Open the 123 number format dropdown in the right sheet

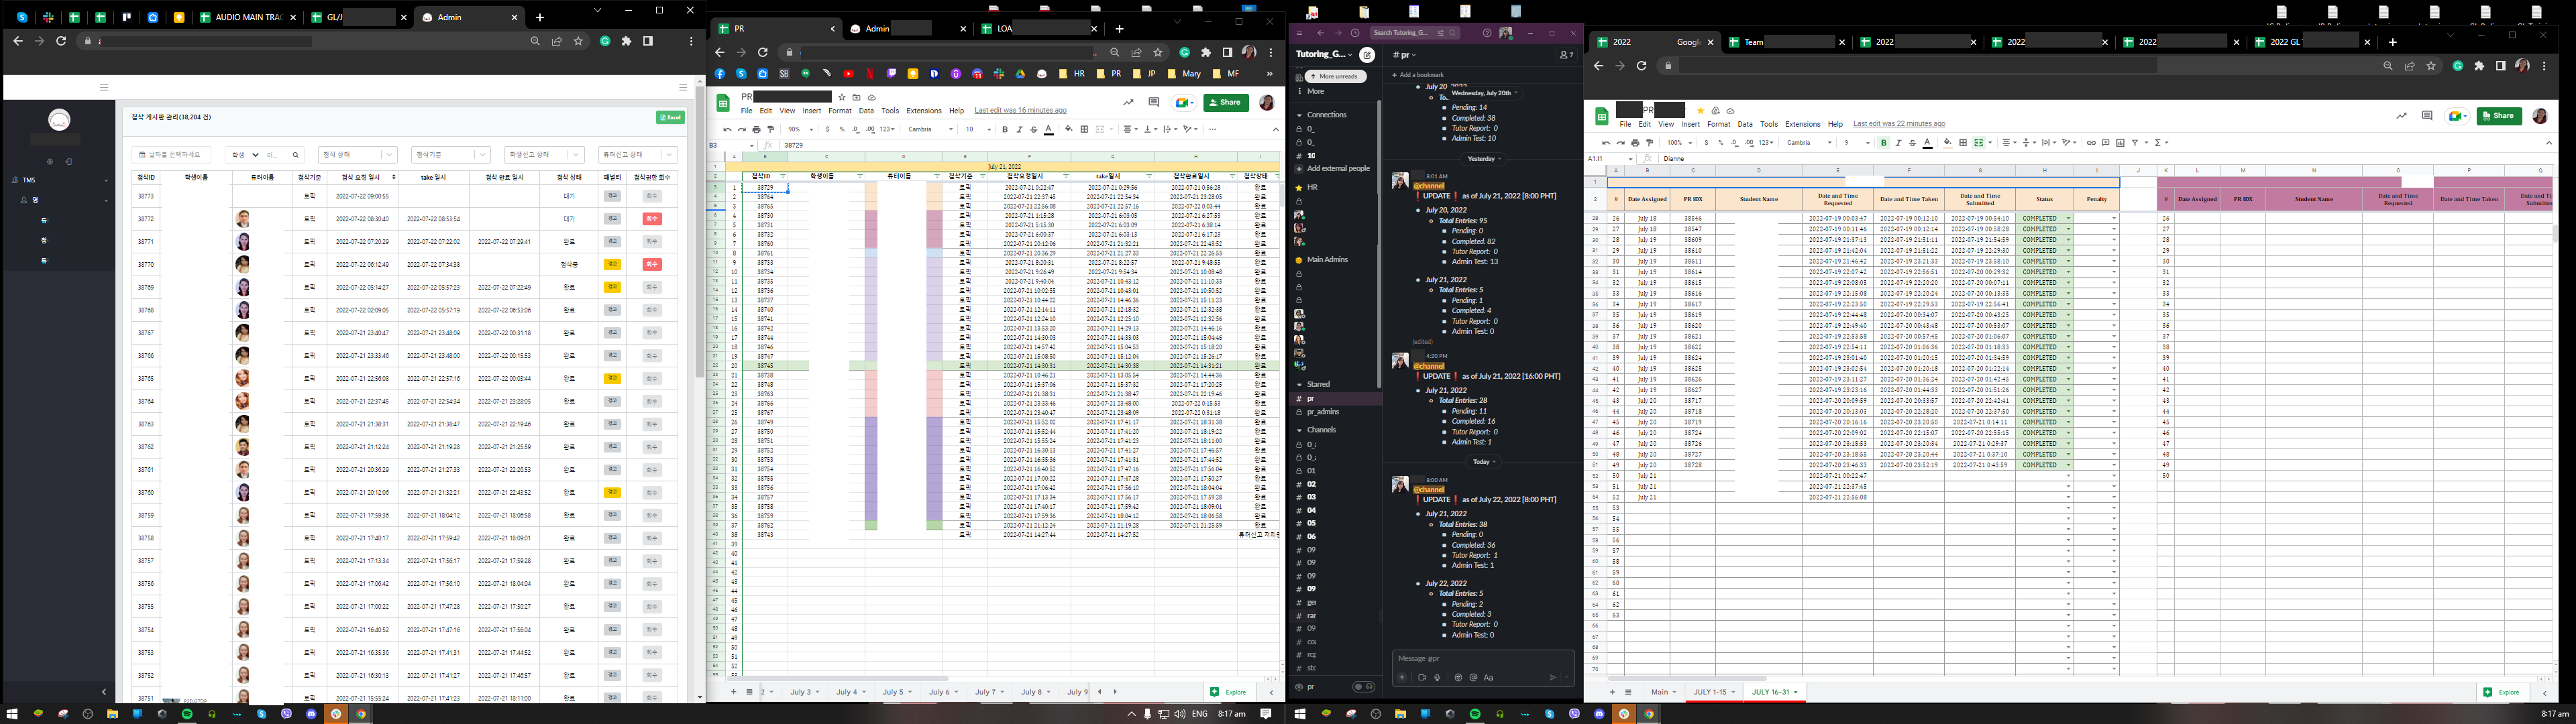click(1767, 143)
